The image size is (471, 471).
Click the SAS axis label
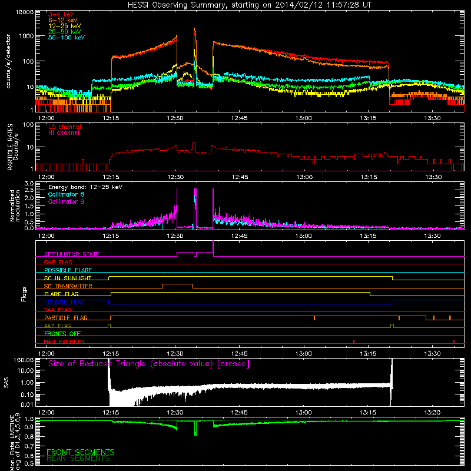coord(6,383)
